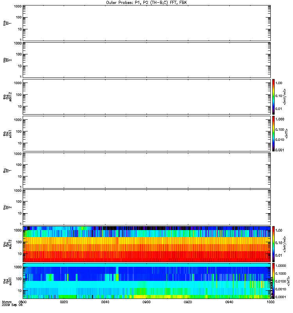
Task: Click the empty thb fbk edc12 plot panel
Action: [x=147, y=97]
